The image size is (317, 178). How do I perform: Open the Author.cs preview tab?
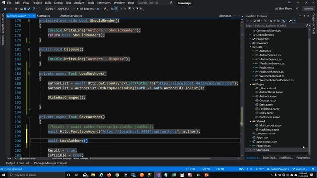225,16
